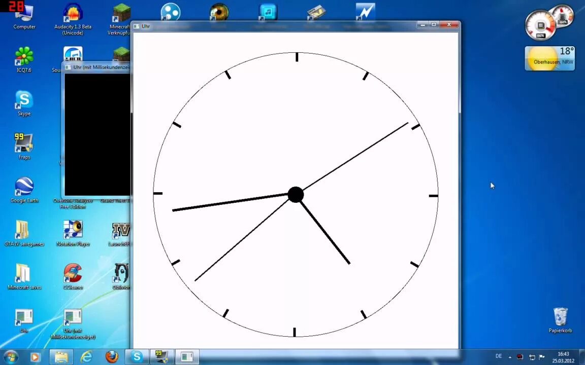Click the DE language indicator
This screenshot has width=585, height=365.
pos(499,356)
